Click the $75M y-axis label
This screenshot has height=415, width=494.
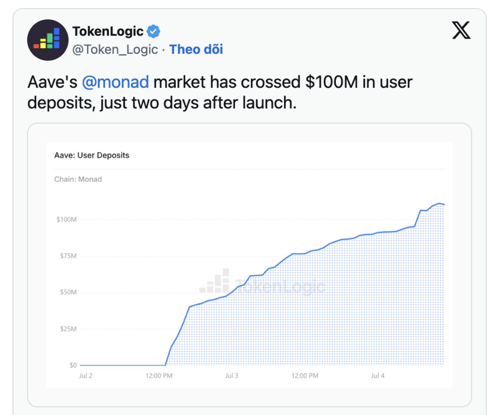(69, 255)
